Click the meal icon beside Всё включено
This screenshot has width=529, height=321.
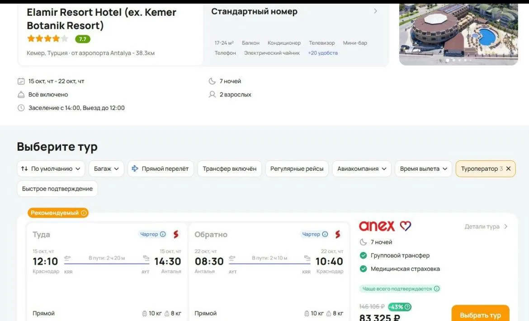(x=21, y=95)
